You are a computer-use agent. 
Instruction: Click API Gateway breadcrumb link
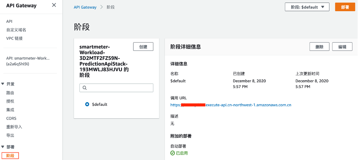85,7
